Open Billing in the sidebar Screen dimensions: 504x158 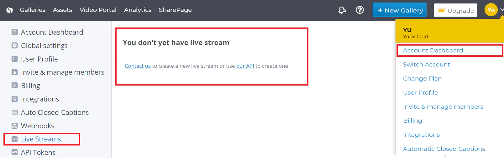click(30, 86)
